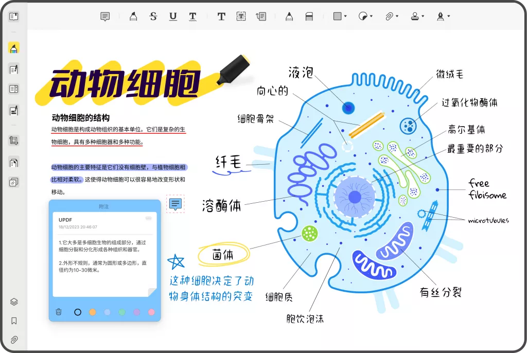Choose the pencil drawing tool
This screenshot has height=353, width=527.
(289, 16)
